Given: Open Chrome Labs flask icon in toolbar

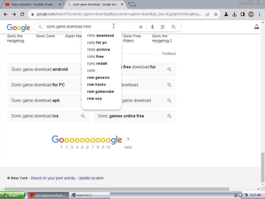Looking at the screenshot, I should pyautogui.click(x=226, y=15).
